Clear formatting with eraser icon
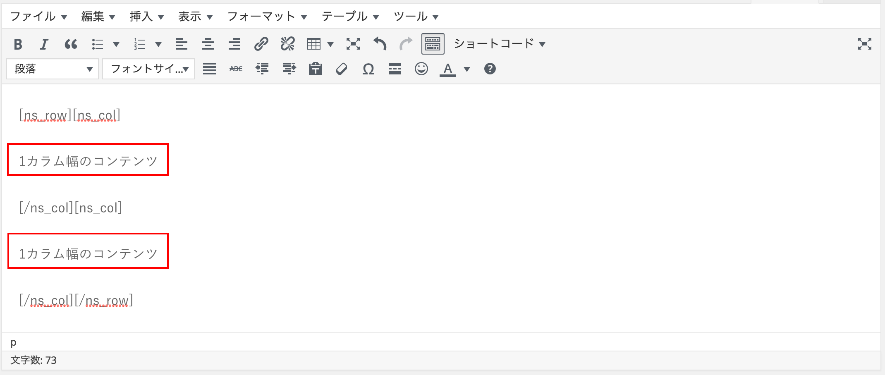Screen dimensions: 885x375 (342, 69)
